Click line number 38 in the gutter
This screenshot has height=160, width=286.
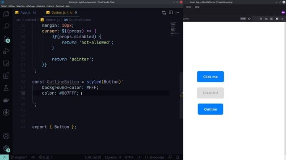[23, 93]
